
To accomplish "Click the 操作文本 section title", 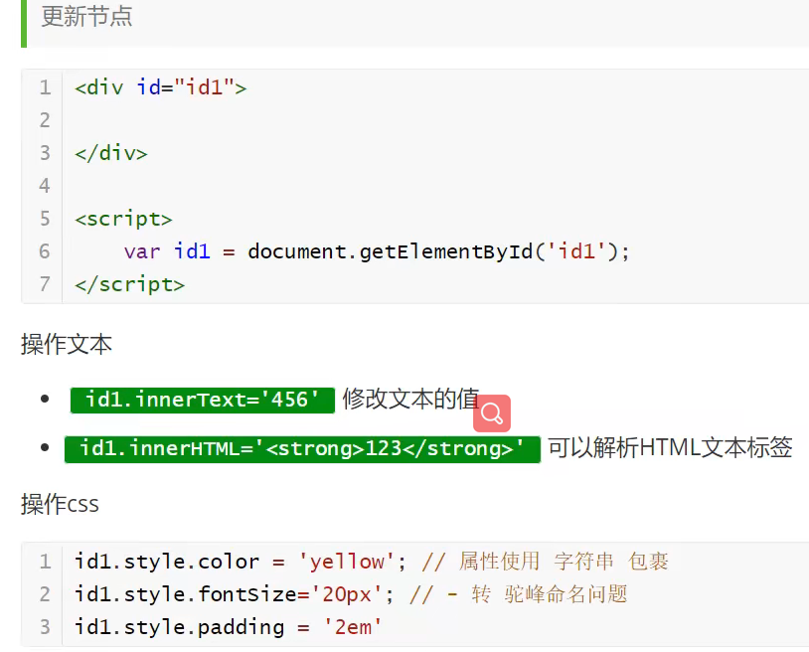I will 67,344.
